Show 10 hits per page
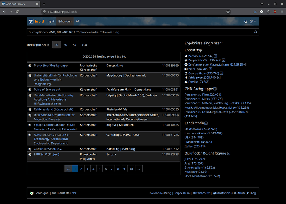286x204 pixels. pyautogui.click(x=56, y=45)
